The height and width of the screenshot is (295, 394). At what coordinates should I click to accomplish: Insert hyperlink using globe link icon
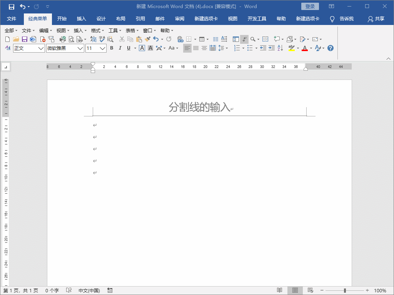point(180,39)
